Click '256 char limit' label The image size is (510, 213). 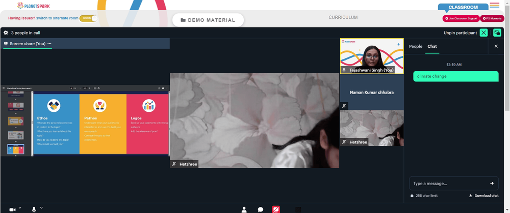click(x=426, y=196)
